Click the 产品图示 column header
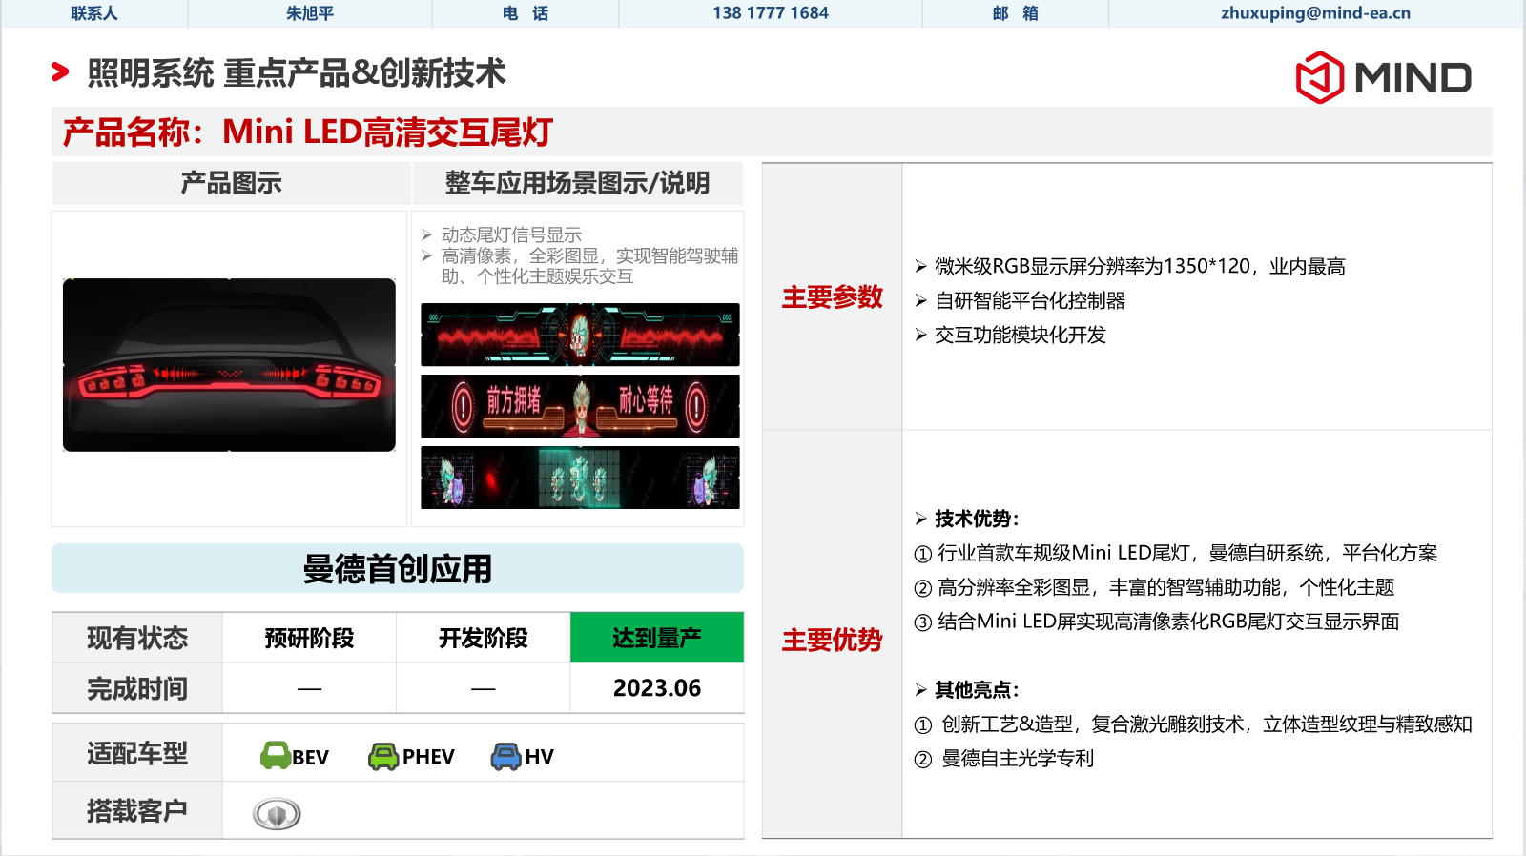1526x856 pixels. click(x=231, y=183)
